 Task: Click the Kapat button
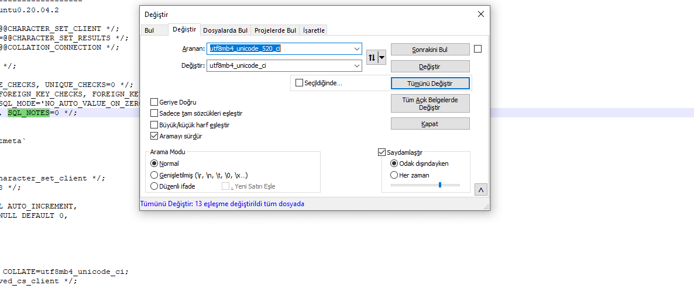pos(430,124)
